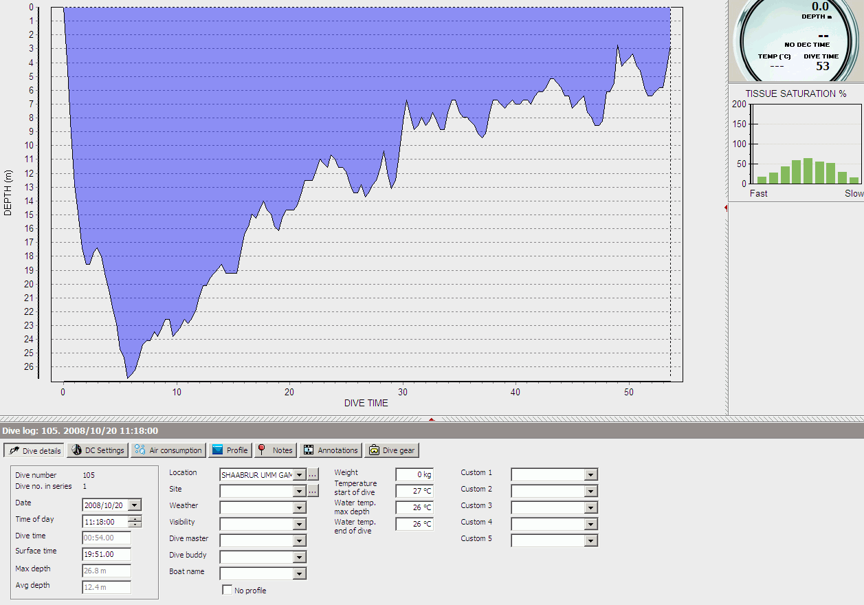
Task: Enable the No profile checkbox
Action: pyautogui.click(x=228, y=590)
